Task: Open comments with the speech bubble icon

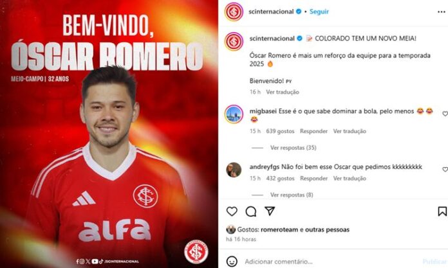Action: click(251, 211)
